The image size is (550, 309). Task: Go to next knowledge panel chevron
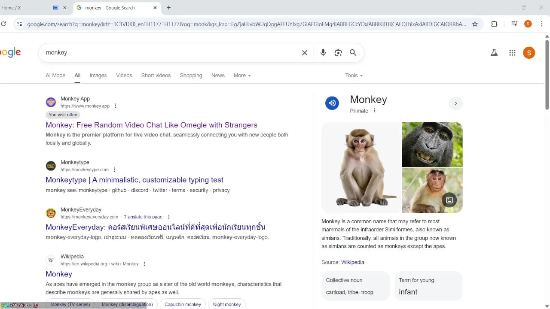coord(455,103)
